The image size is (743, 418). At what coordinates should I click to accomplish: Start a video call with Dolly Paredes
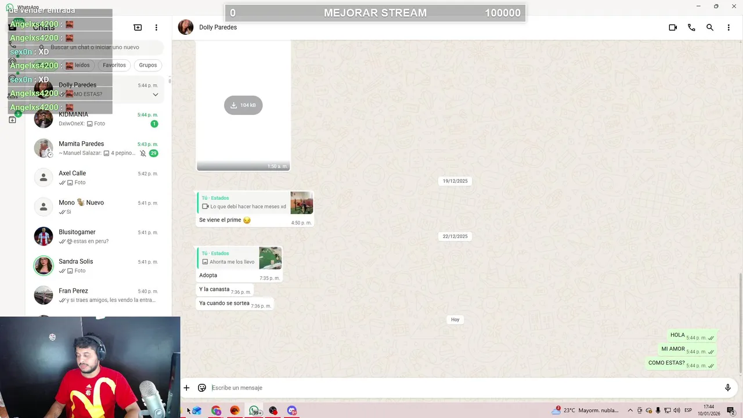tap(673, 27)
